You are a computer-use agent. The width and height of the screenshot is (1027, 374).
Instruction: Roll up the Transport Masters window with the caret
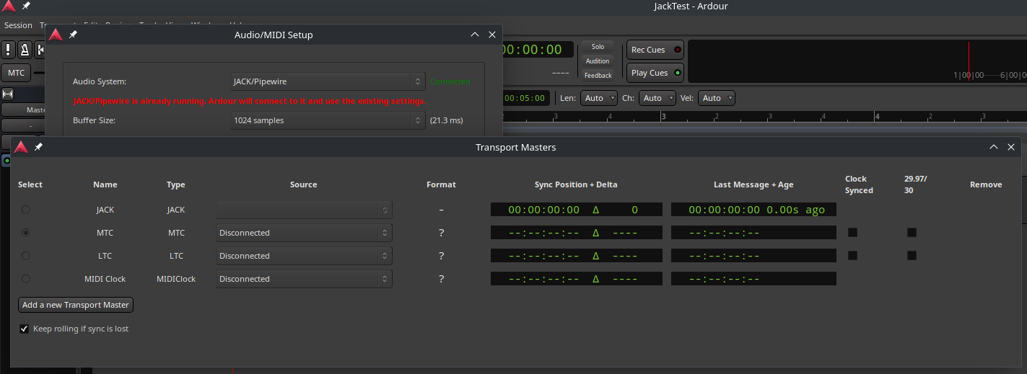(992, 147)
